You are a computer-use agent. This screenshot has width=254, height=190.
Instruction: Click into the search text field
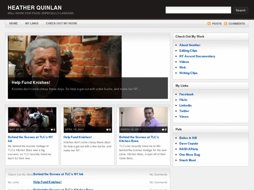point(198,10)
